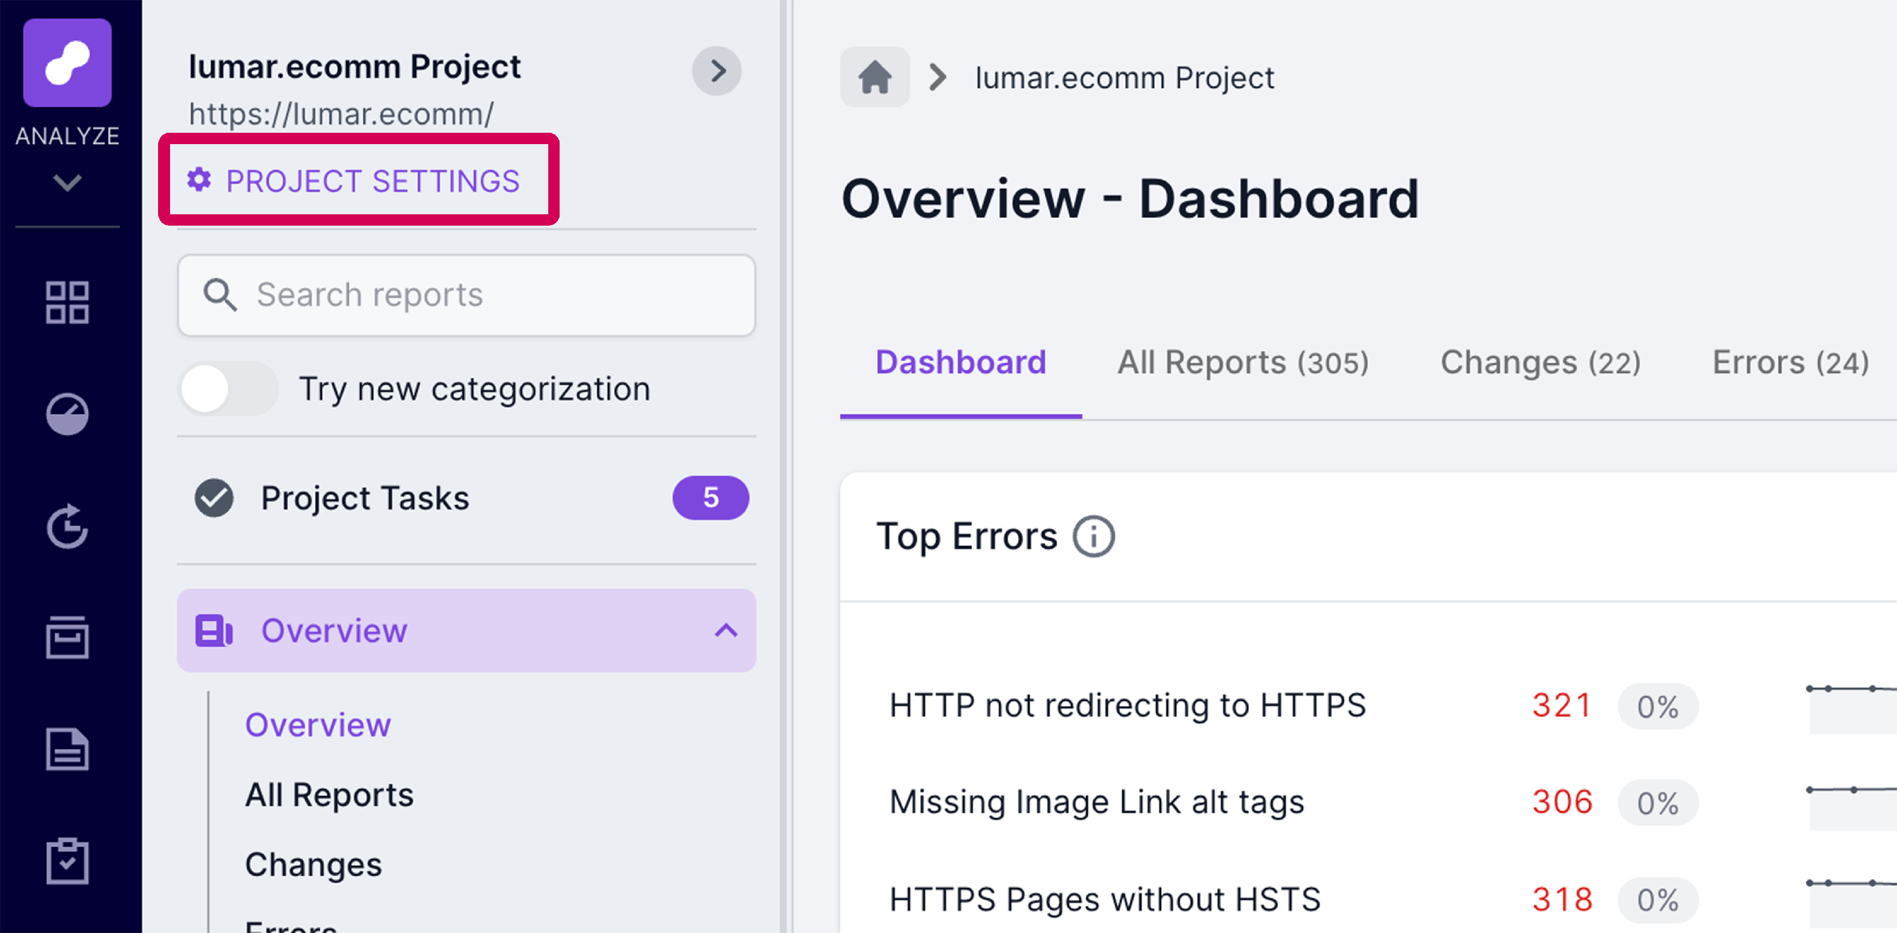Image resolution: width=1897 pixels, height=933 pixels.
Task: Open Project Tasks with 5 badge
Action: point(364,498)
